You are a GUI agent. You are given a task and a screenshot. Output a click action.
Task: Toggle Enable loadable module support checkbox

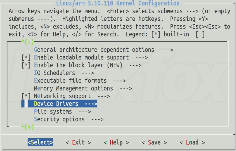click(26, 57)
